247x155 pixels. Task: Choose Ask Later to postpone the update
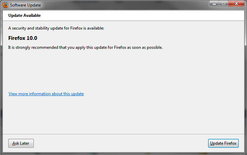pos(21,143)
